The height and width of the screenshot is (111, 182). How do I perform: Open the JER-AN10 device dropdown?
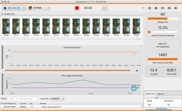(x=14, y=8)
